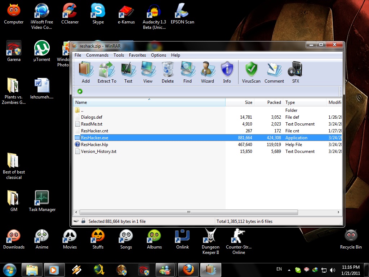Click the horizontal scrollbar thumb
This screenshot has height=277, width=369.
click(189, 212)
